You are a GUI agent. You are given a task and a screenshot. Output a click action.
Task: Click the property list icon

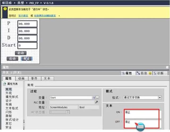[x=5, y=84]
